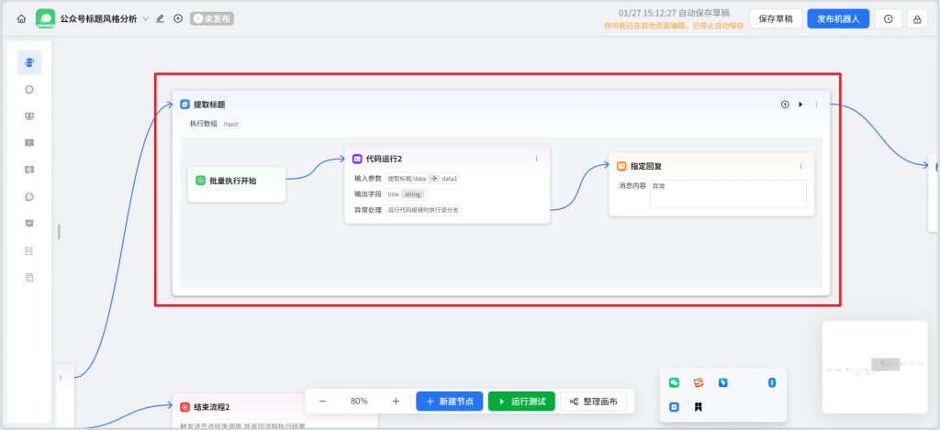Image resolution: width=940 pixels, height=430 pixels.
Task: Click blue square chat tray icon
Action: (674, 407)
